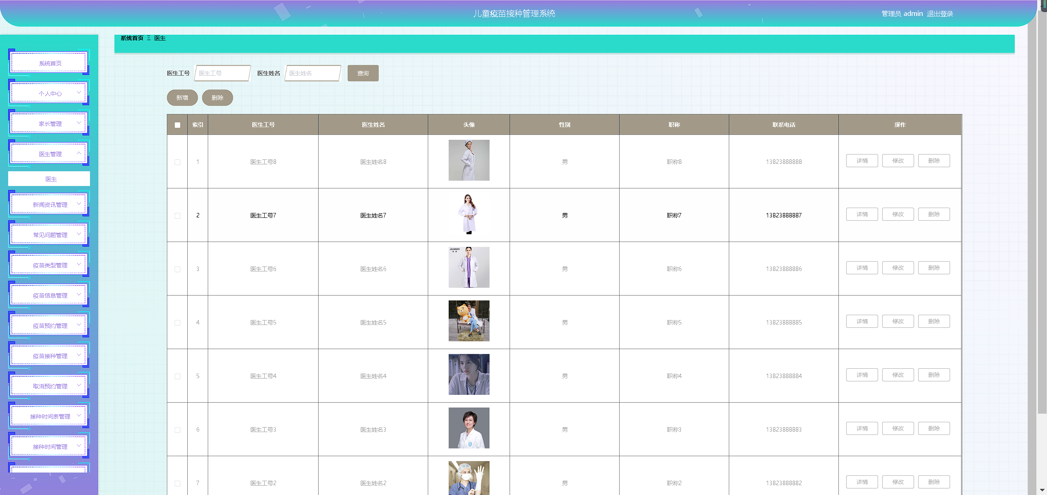Screen dimensions: 1047x495
Task: Open the 系统首页 sidebar item
Action: [x=49, y=63]
